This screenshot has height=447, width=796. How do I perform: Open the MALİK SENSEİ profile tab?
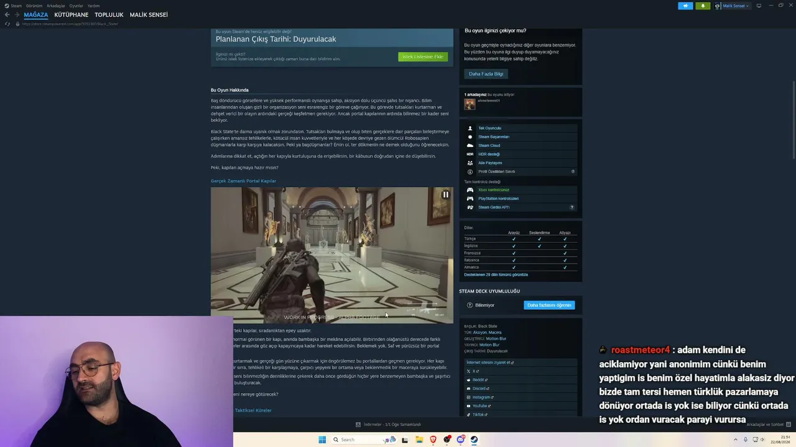tap(149, 15)
